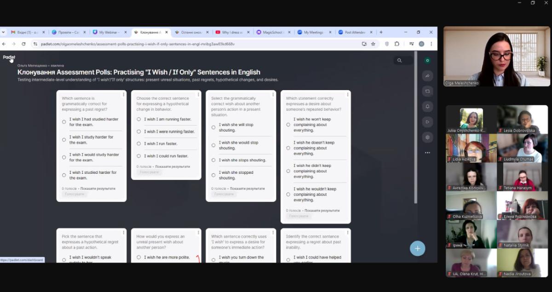Open three-dot menu on the past regret poll

pos(123,94)
